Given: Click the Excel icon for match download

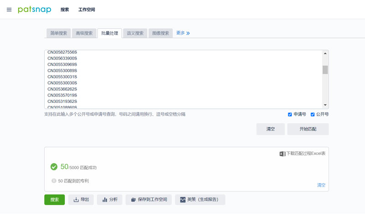Looking at the screenshot, I should click(x=282, y=154).
